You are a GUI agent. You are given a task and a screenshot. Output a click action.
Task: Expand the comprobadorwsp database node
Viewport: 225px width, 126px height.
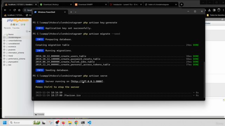pyautogui.click(x=4, y=41)
